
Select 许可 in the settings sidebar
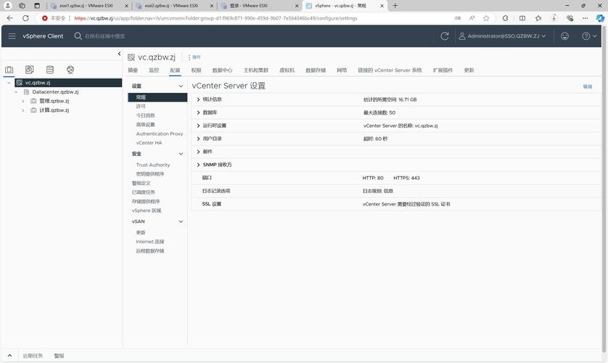(141, 106)
